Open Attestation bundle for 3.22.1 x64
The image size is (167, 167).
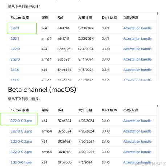[x=138, y=28]
